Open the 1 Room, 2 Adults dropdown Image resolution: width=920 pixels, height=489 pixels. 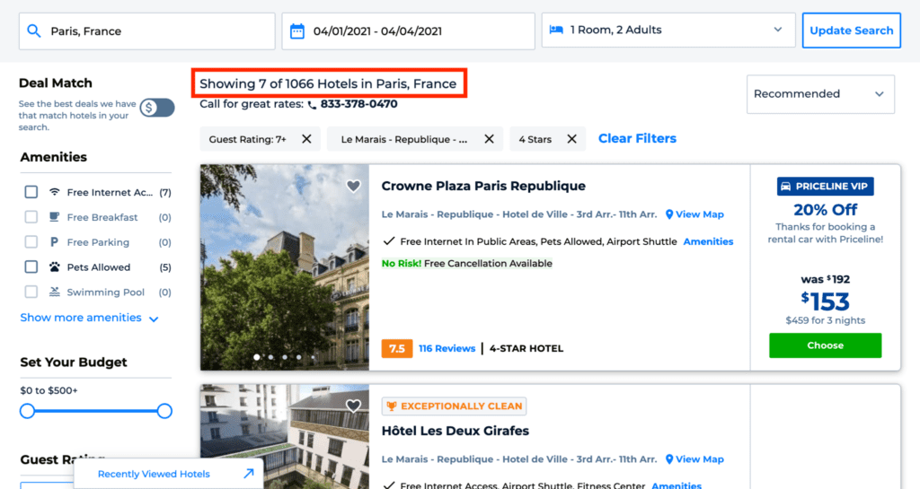point(668,31)
